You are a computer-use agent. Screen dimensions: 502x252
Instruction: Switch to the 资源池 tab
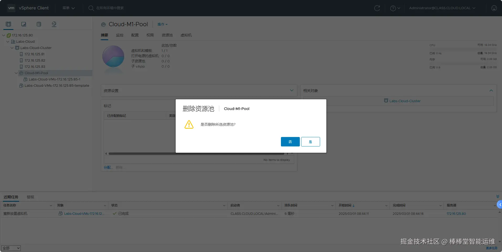point(167,35)
